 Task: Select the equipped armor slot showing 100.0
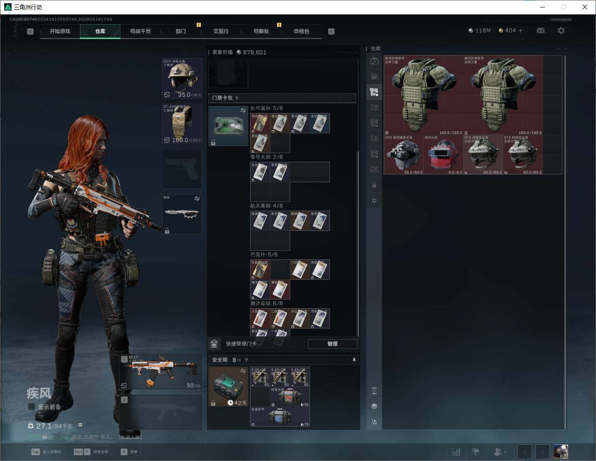(x=182, y=124)
